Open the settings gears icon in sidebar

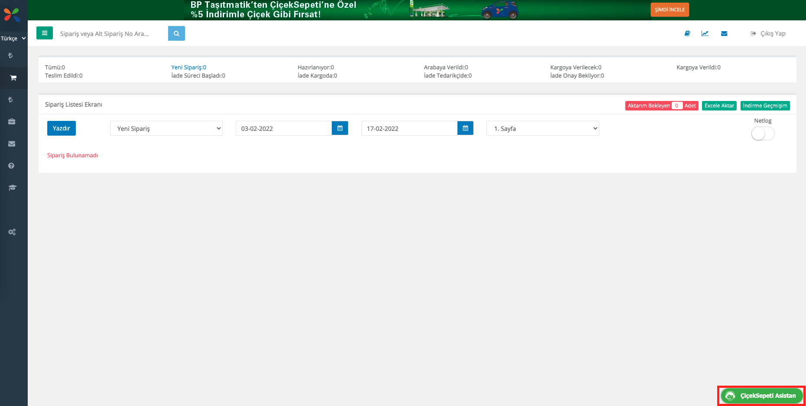coord(12,232)
